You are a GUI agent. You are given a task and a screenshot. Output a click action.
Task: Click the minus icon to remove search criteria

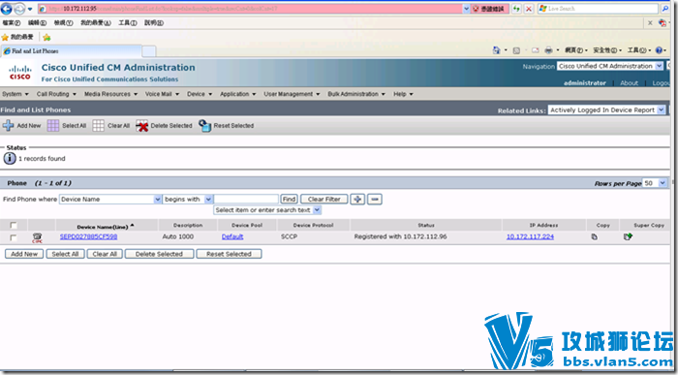375,199
